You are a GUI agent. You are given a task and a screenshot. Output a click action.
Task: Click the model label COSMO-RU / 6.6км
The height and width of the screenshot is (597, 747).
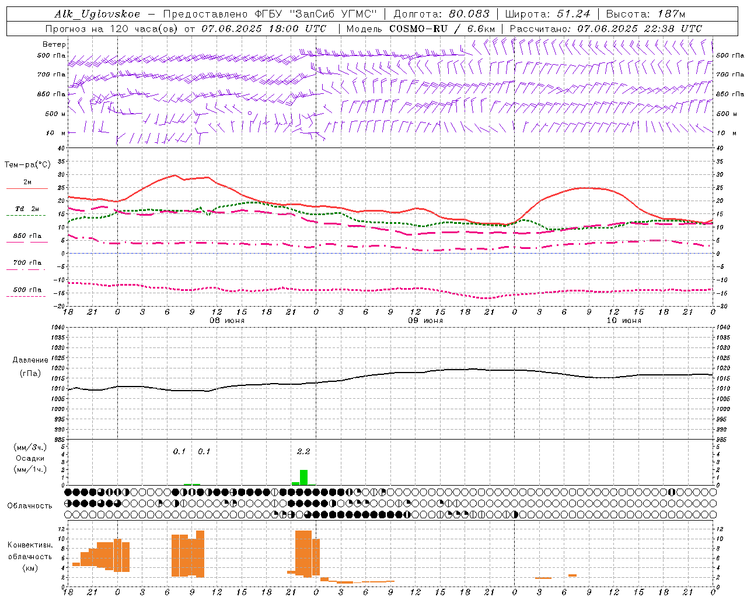point(442,29)
